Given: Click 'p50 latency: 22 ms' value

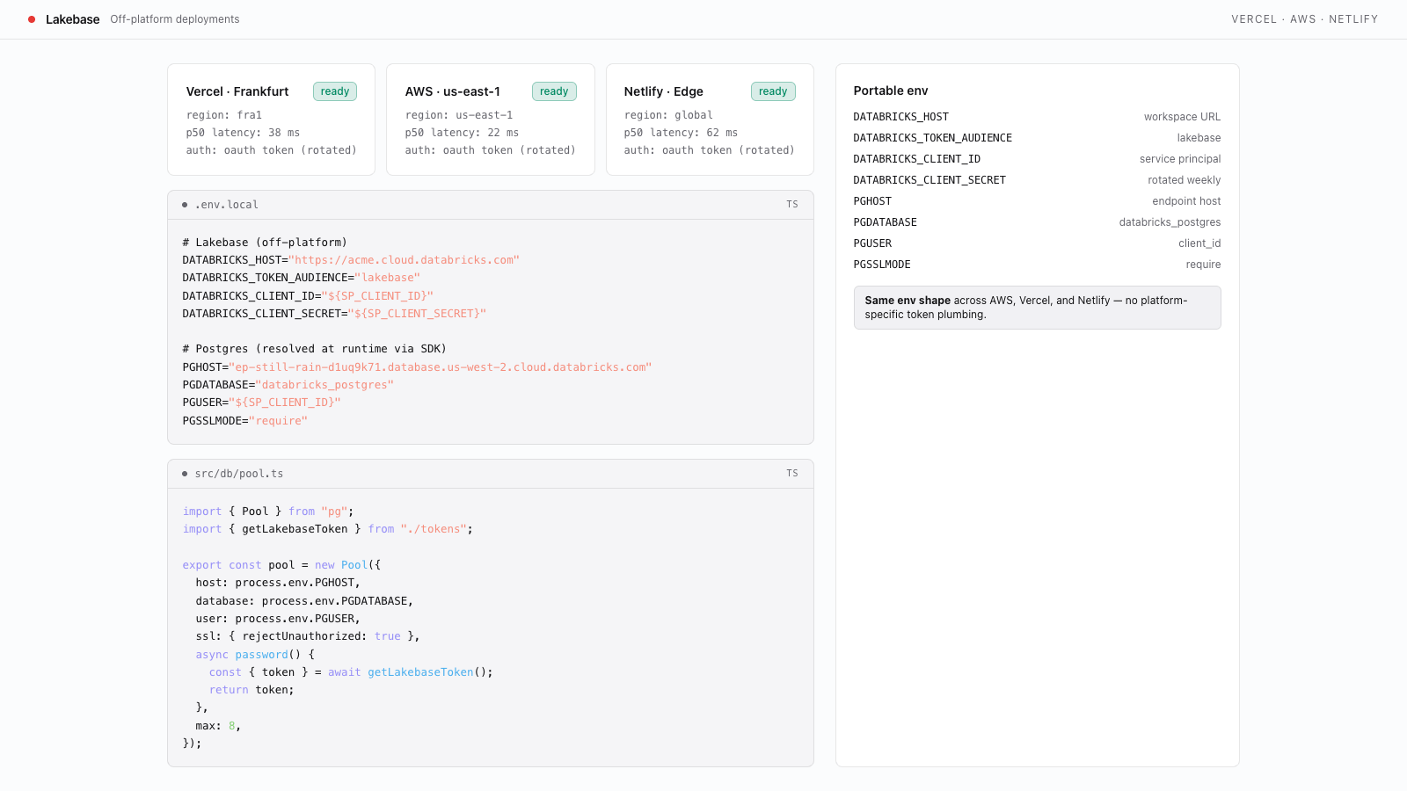Looking at the screenshot, I should (x=462, y=133).
